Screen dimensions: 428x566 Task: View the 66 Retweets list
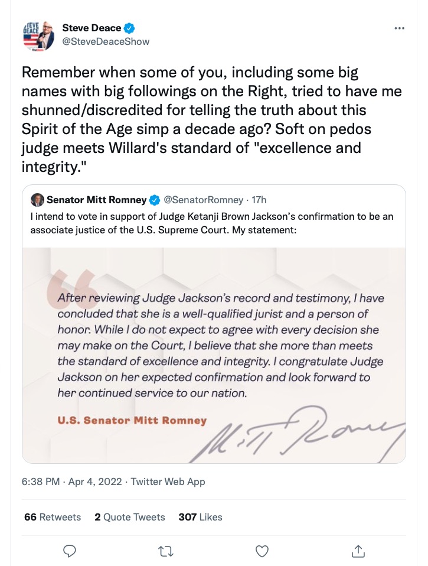[53, 517]
